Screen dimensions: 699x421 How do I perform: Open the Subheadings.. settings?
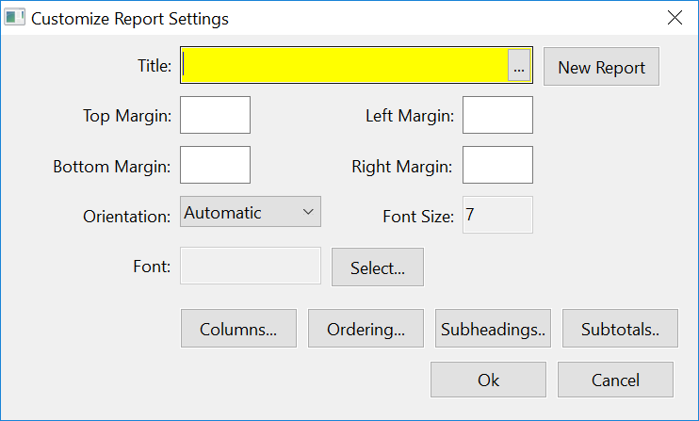click(x=493, y=329)
